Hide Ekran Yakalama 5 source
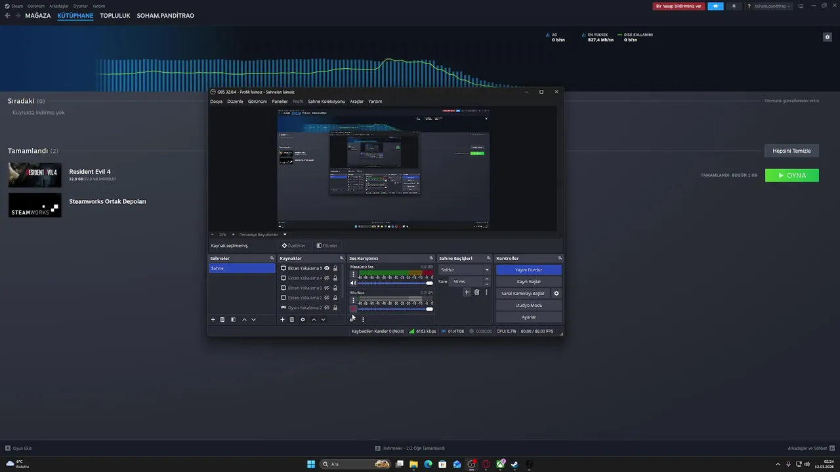The height and width of the screenshot is (472, 840). [327, 268]
